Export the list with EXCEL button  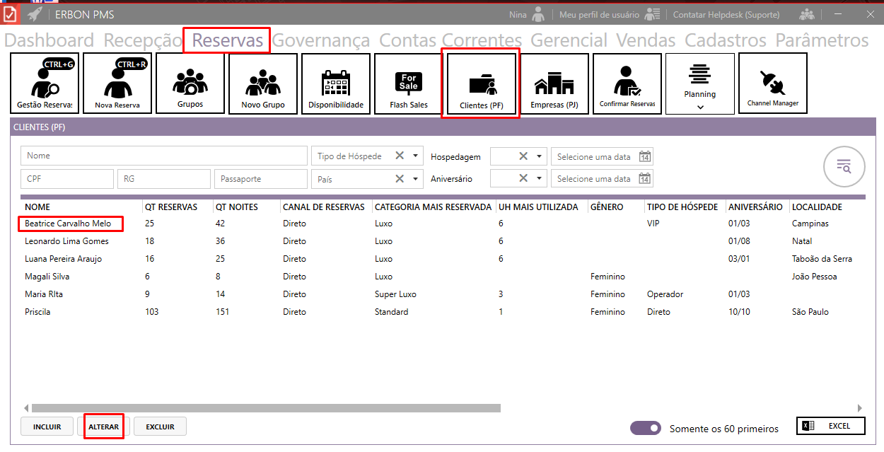pos(831,426)
